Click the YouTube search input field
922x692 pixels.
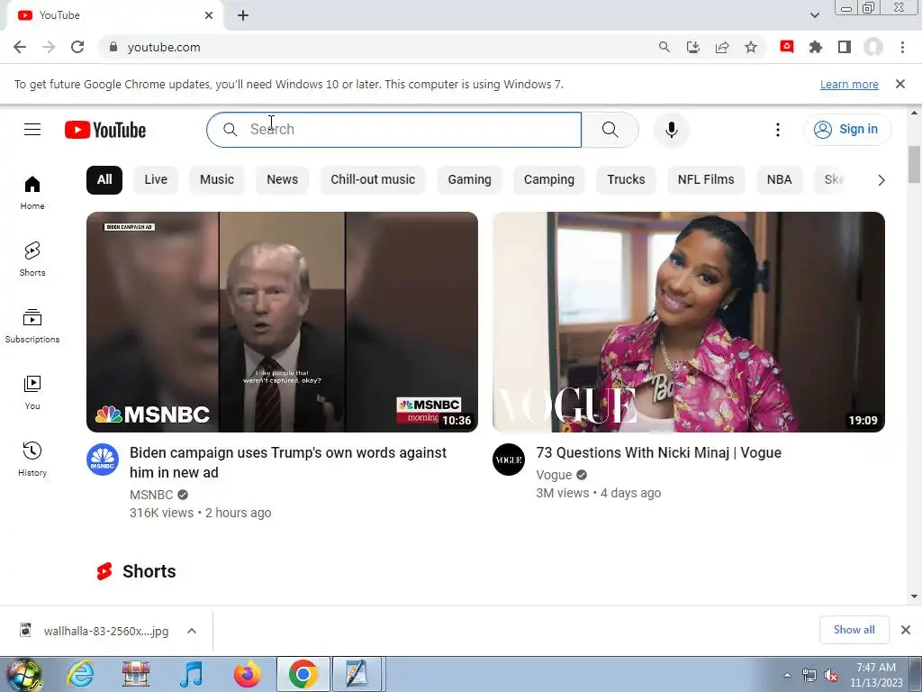[x=394, y=130]
